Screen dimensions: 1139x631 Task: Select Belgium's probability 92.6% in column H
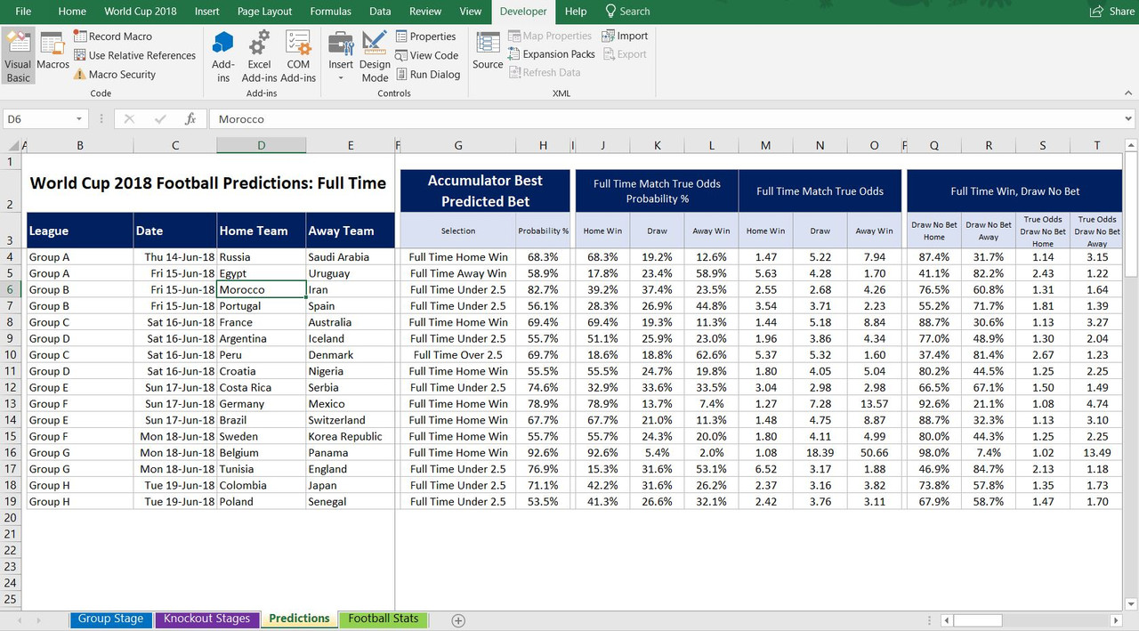543,452
